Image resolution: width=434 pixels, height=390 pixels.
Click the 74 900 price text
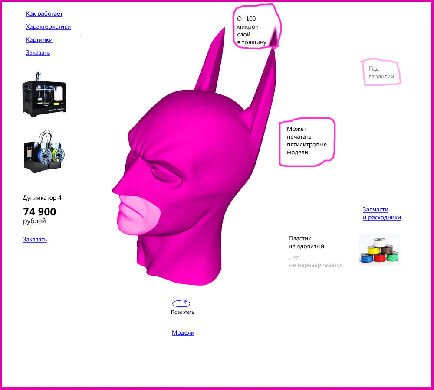[39, 212]
